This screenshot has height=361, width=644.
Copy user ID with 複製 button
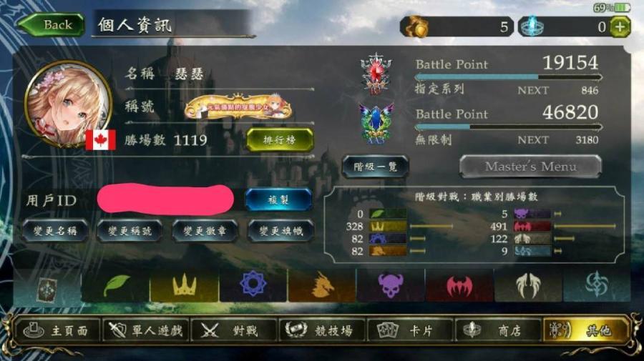click(x=278, y=199)
